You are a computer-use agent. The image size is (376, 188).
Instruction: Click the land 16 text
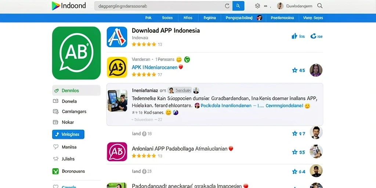pos(142,134)
